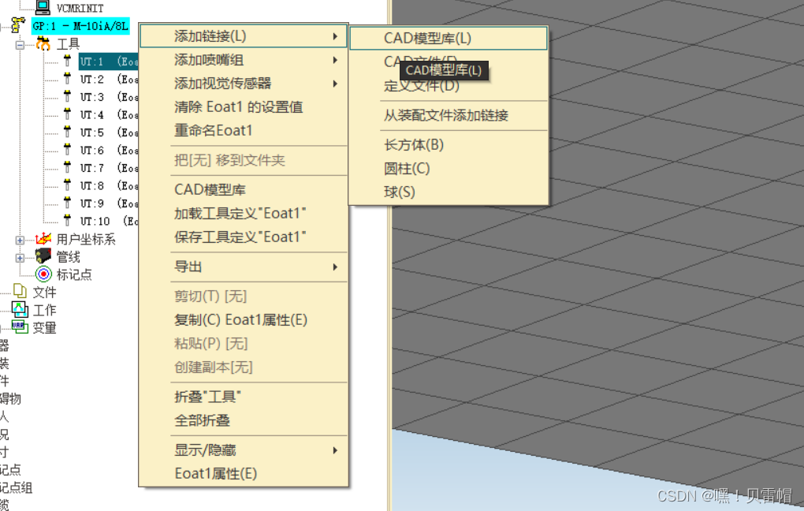
Task: Click the tool icon beside UT:4
Action: tap(67, 114)
